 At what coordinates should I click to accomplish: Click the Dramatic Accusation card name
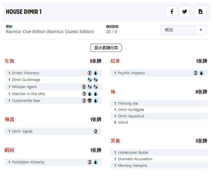(x=135, y=159)
